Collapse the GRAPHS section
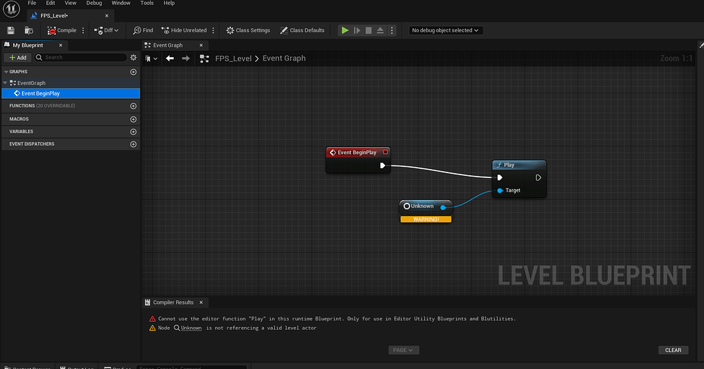Viewport: 704px width, 369px height. (x=5, y=72)
